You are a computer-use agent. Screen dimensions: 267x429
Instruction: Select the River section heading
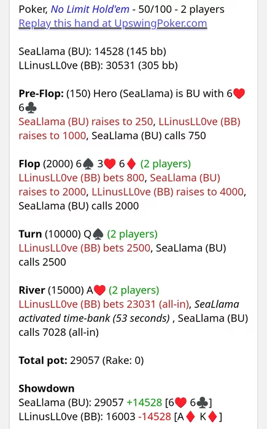(x=32, y=290)
